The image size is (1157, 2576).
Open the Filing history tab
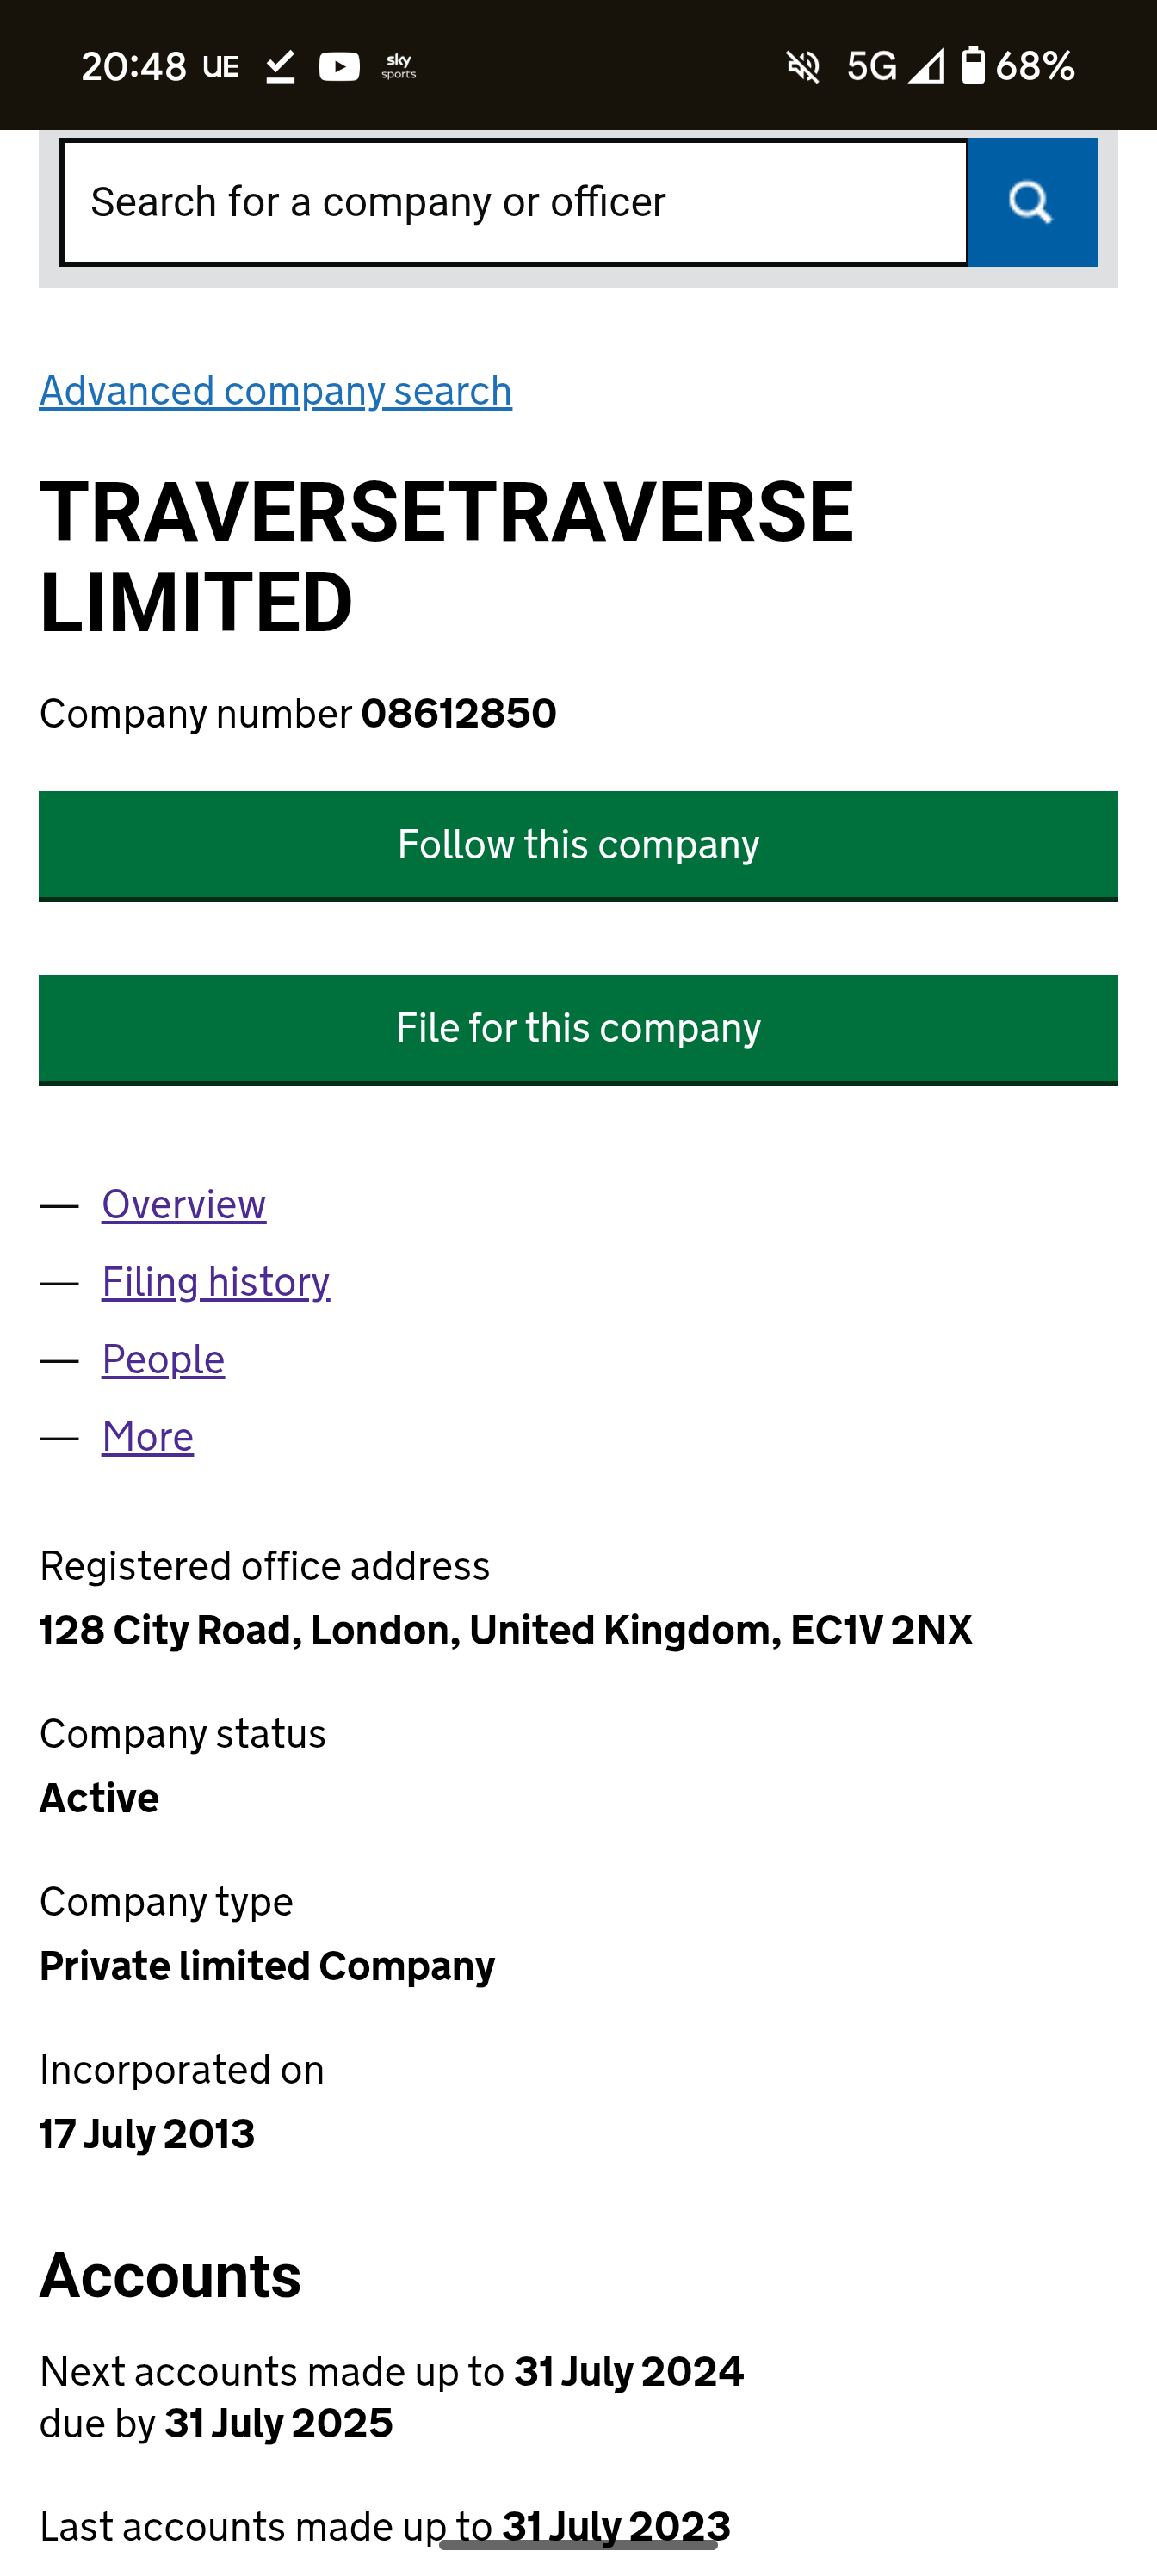[x=216, y=1282]
